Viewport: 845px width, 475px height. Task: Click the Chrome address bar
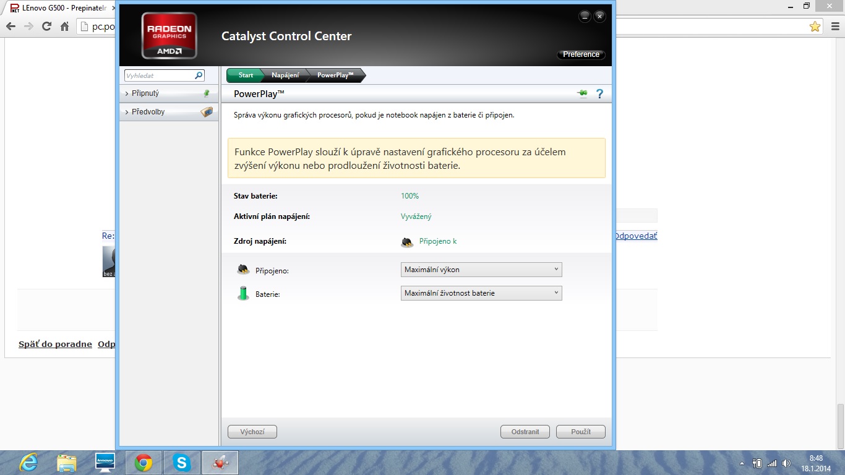(97, 27)
